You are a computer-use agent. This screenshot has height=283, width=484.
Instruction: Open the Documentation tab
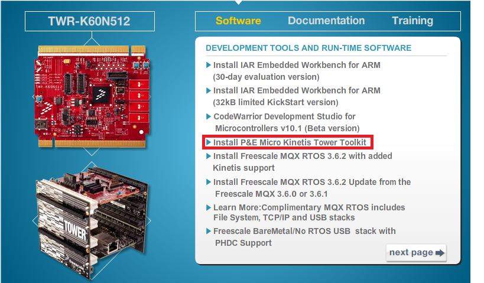pyautogui.click(x=326, y=21)
